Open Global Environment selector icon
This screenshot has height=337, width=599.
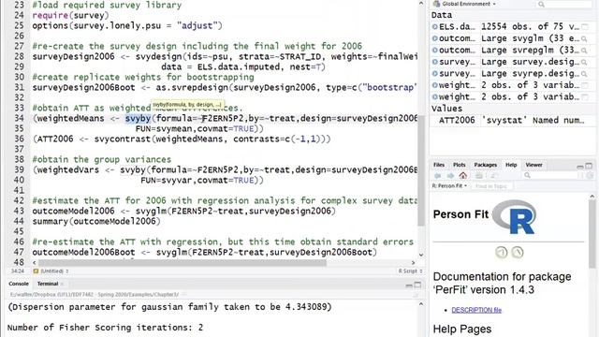[436, 4]
